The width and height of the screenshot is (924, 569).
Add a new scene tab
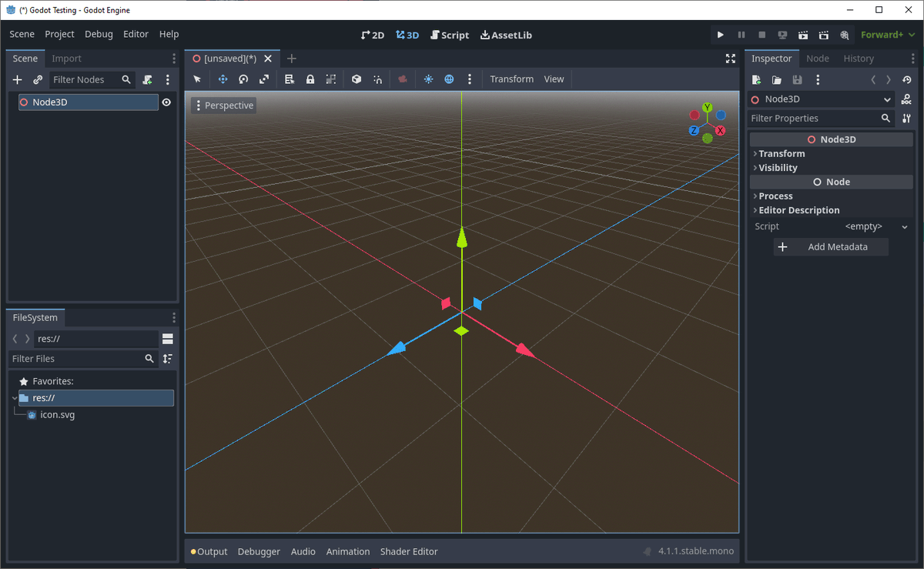[291, 59]
